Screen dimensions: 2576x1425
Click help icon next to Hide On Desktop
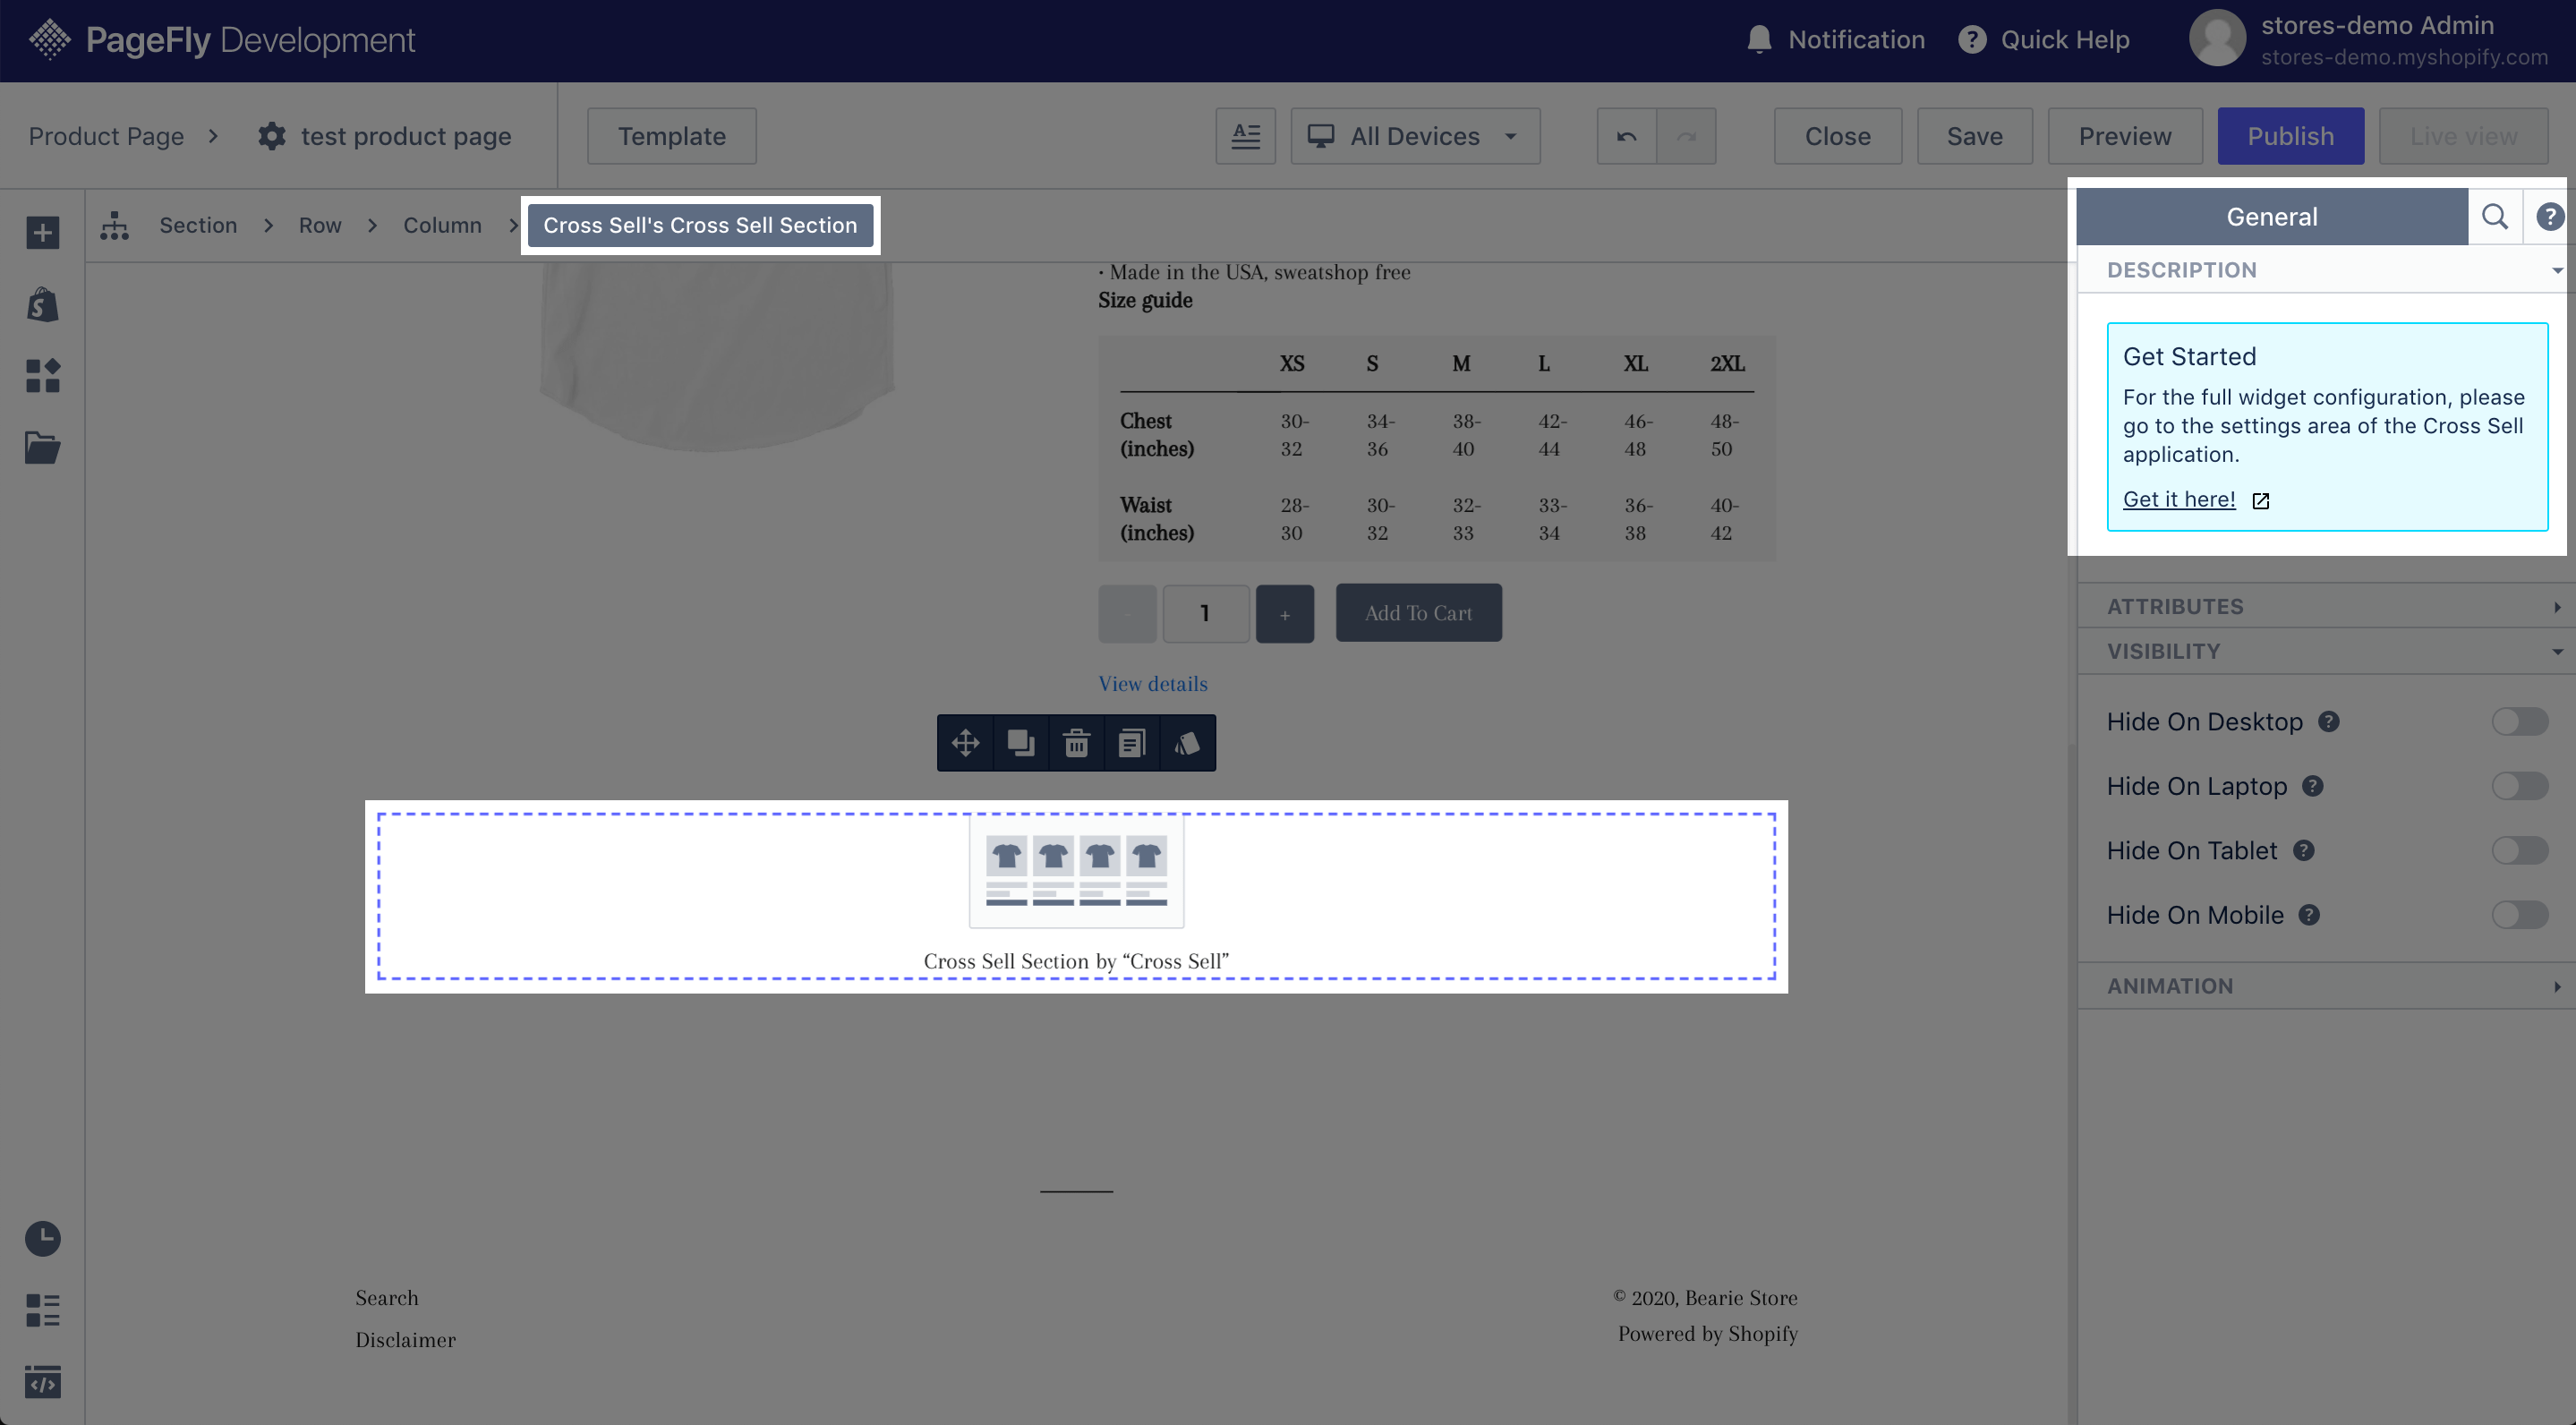click(2328, 721)
